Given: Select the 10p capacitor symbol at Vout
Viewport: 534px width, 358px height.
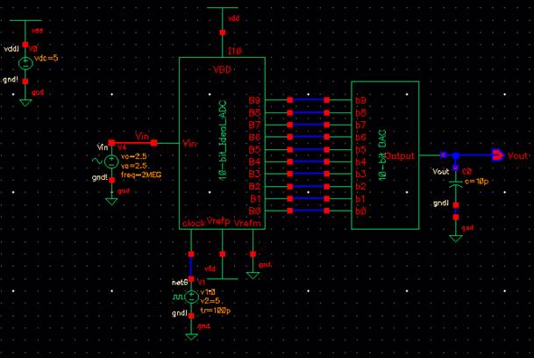Looking at the screenshot, I should [456, 184].
